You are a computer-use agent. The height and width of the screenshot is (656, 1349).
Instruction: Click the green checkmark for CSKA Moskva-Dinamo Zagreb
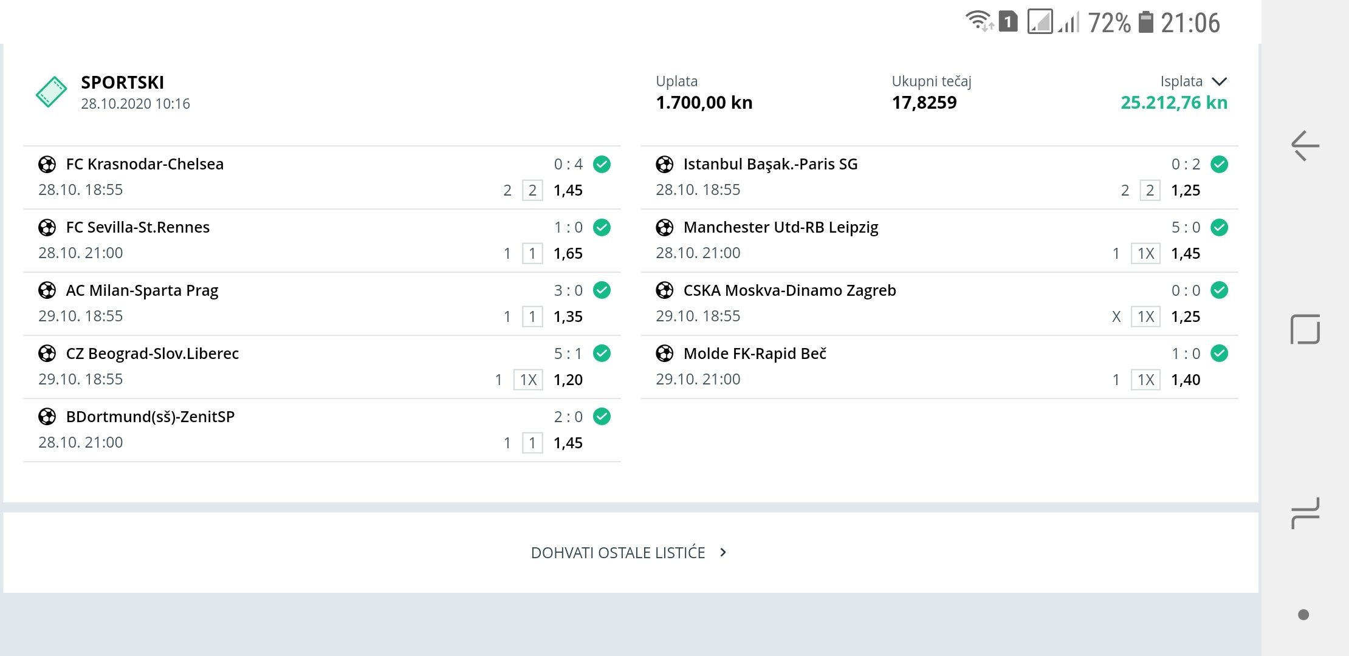pos(1219,290)
